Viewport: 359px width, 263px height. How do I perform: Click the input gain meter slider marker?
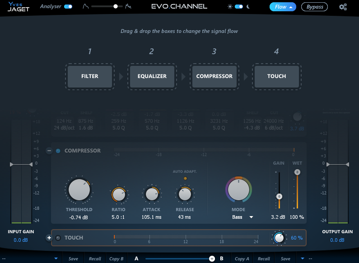[x=21, y=164]
